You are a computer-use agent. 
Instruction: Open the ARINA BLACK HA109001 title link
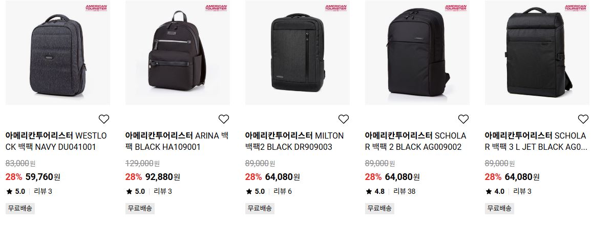177,141
